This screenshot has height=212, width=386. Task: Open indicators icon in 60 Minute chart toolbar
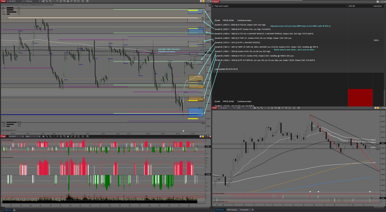[x=71, y=1]
